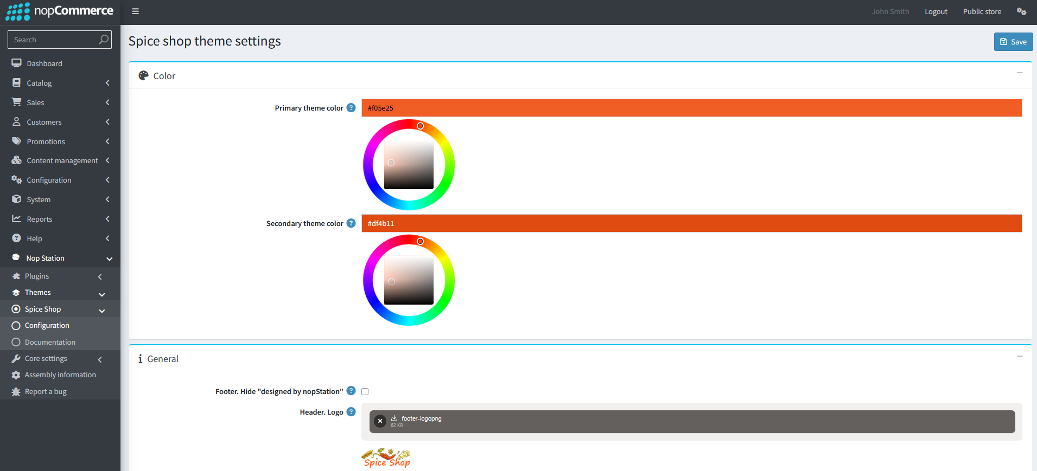
Task: Click the secondary color saturation square
Action: [409, 280]
